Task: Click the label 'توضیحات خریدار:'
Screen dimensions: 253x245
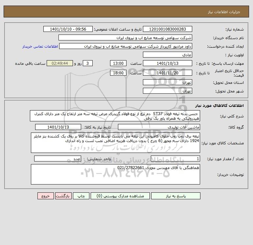Action: pos(231,175)
